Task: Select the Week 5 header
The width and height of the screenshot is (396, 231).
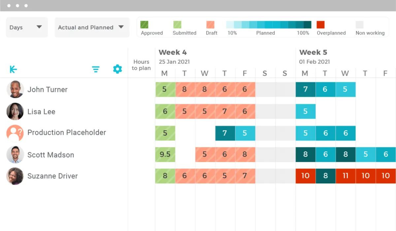Action: [x=313, y=52]
